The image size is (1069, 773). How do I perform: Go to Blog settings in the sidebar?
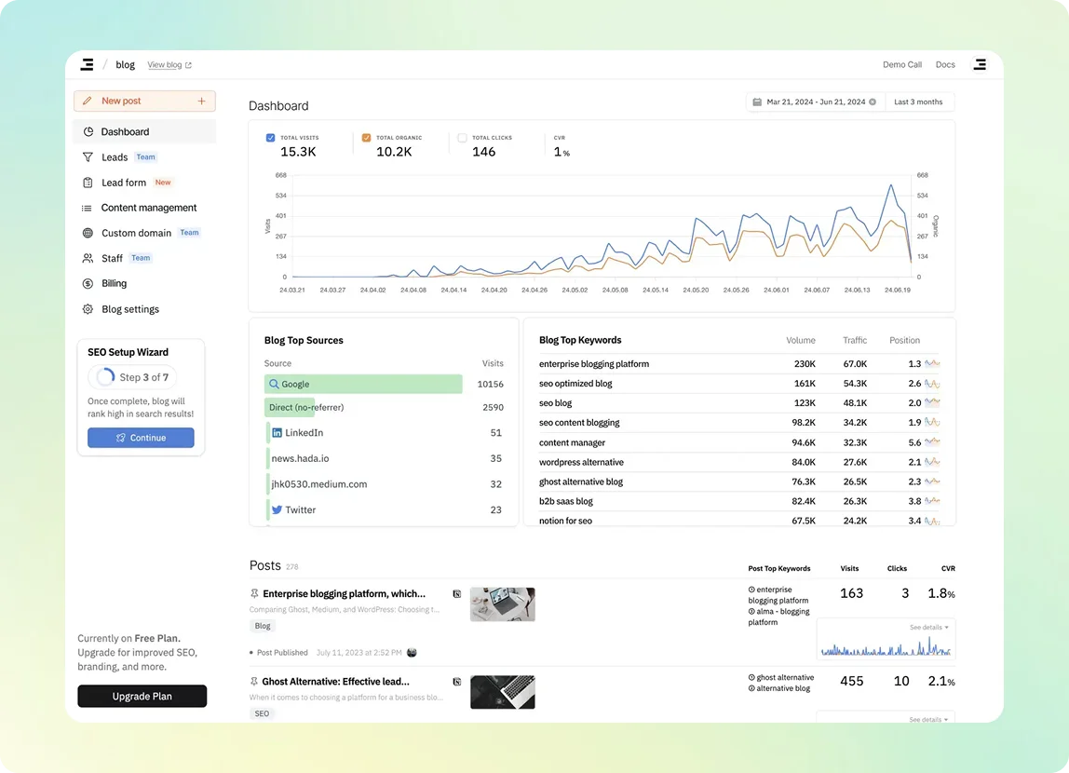(x=129, y=309)
